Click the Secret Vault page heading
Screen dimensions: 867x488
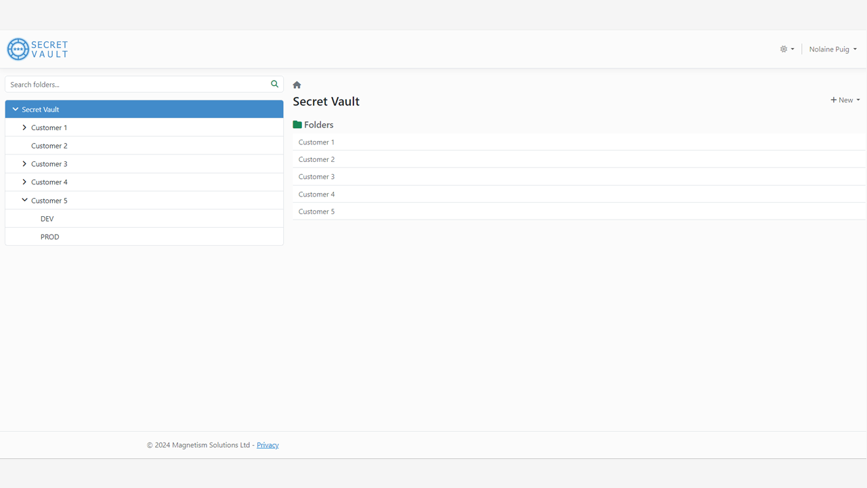(x=326, y=102)
